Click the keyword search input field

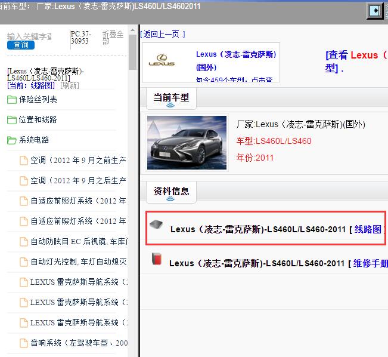[x=29, y=36]
